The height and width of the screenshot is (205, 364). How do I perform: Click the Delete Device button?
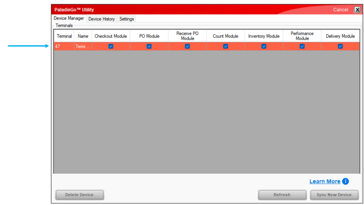click(79, 195)
